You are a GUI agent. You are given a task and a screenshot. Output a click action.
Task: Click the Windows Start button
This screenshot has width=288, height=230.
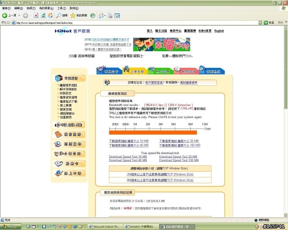11,227
